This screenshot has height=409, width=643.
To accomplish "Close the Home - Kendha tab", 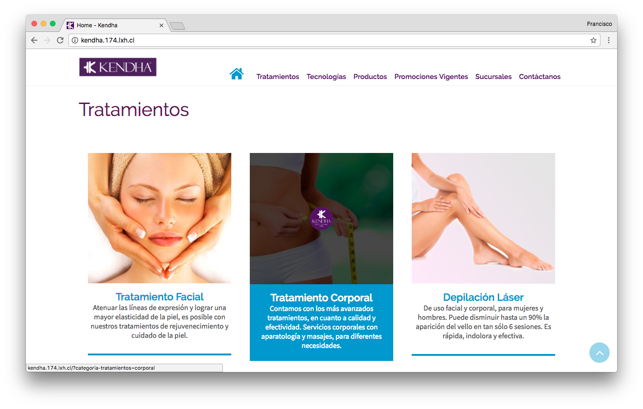I will point(161,25).
